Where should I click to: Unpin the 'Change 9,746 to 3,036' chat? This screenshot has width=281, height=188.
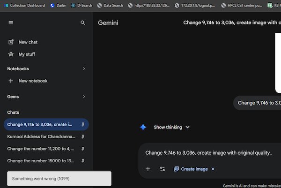83,125
